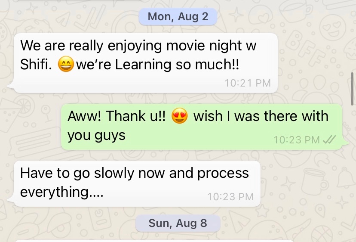The height and width of the screenshot is (242, 356).
Task: Click the heart-eyes emoji in green message
Action: coord(180,116)
